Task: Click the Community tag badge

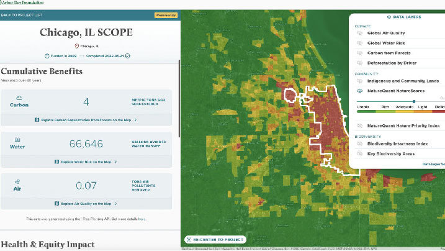Action: click(x=166, y=15)
